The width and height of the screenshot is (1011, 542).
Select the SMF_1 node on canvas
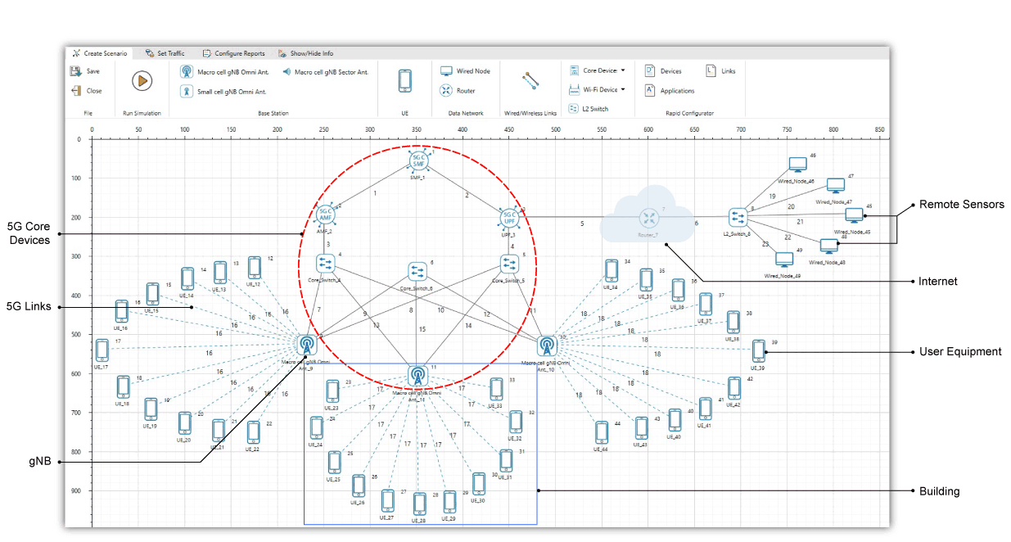[418, 160]
